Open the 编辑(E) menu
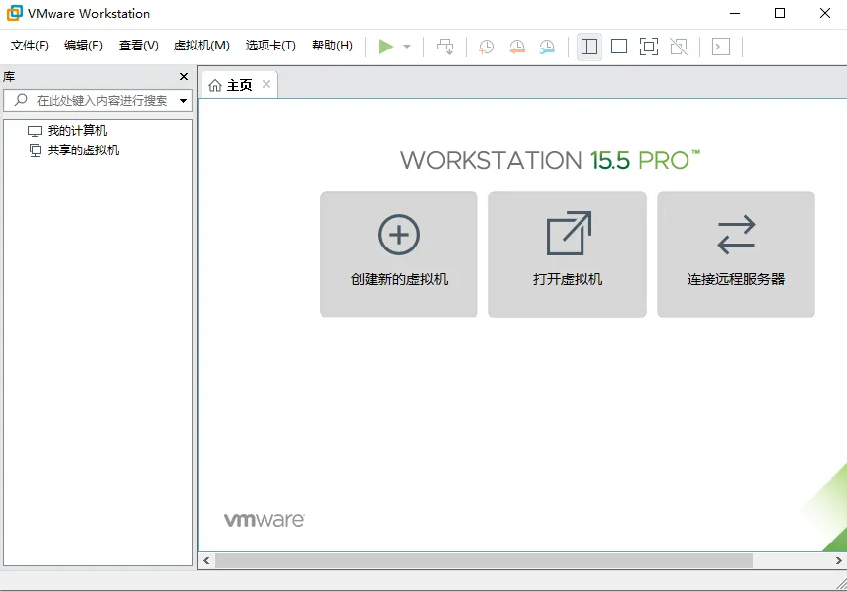The width and height of the screenshot is (847, 592). point(83,46)
